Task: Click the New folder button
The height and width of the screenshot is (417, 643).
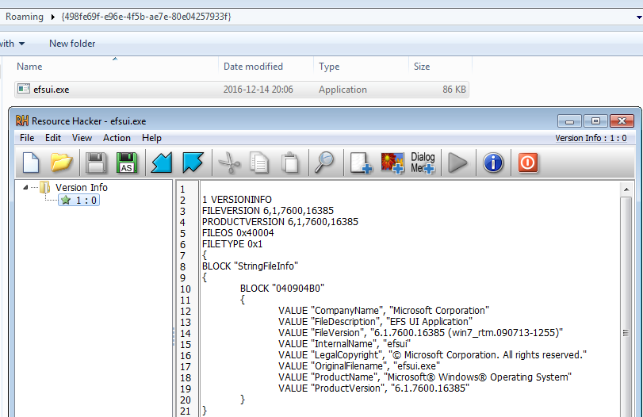Action: (x=72, y=44)
